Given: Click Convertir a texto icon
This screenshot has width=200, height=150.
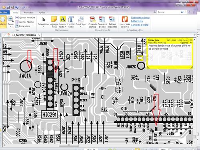Looking at the screenshot, I should click(x=102, y=22).
